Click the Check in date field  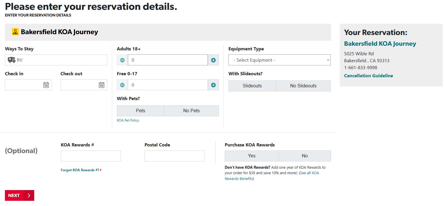click(28, 85)
